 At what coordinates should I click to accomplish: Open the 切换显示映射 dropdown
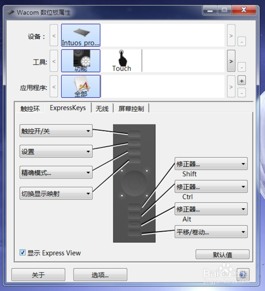pos(56,193)
